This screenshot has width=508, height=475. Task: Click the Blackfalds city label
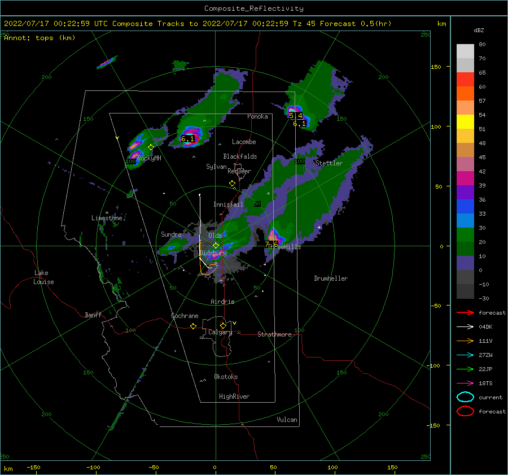pyautogui.click(x=240, y=156)
